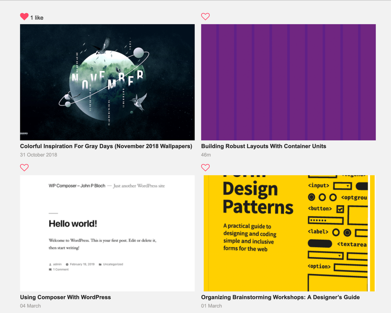Click the '04 March' post date
Screen dimensions: 391x313
tap(30, 306)
